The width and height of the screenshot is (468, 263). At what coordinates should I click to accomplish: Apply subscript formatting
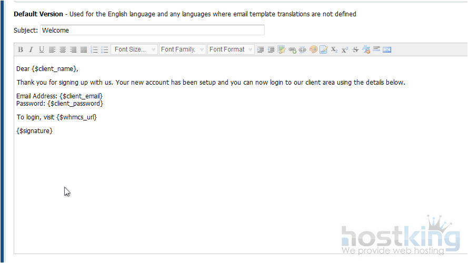pyautogui.click(x=334, y=49)
